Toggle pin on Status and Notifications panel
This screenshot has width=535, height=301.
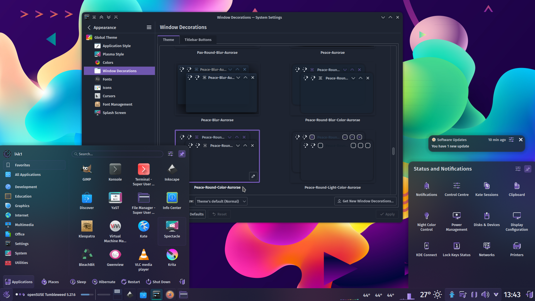527,169
